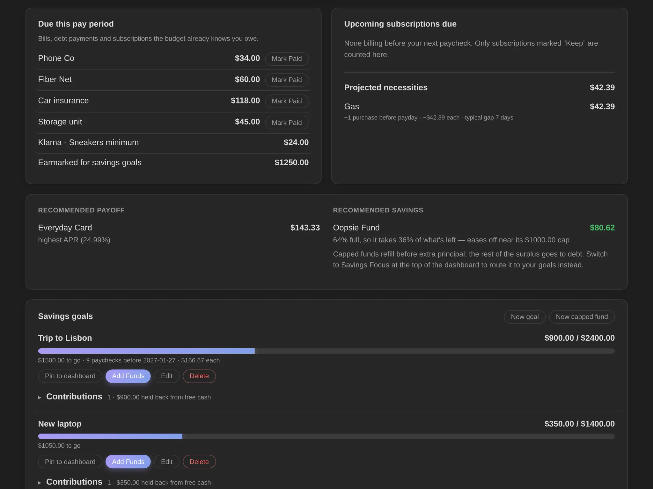Select Earmarked for savings goals row

point(173,163)
